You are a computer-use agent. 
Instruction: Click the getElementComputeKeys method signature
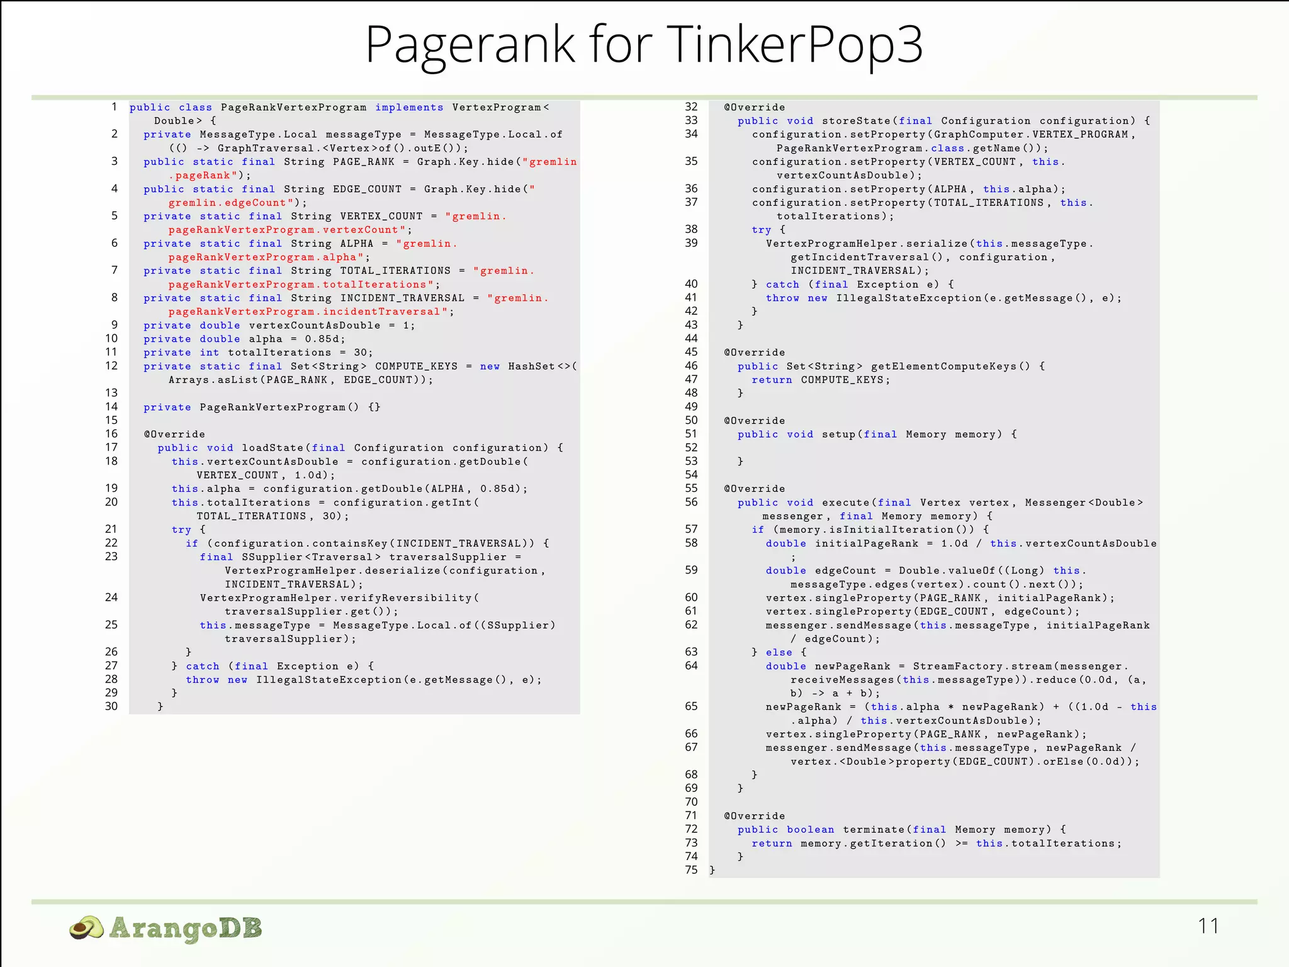tap(891, 366)
